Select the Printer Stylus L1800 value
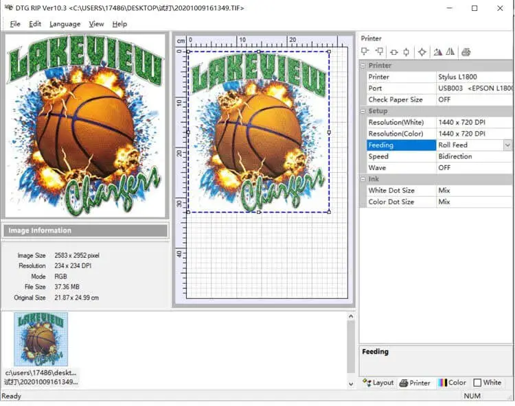Viewport: 515px width, 406px height. tap(474, 77)
